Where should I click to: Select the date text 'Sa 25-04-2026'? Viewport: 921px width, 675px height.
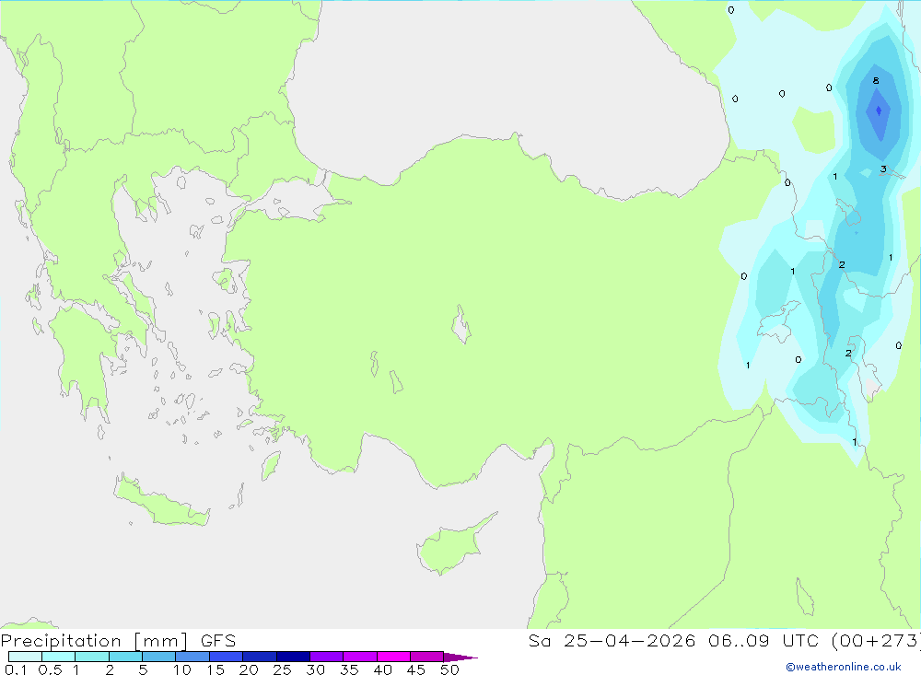point(612,641)
